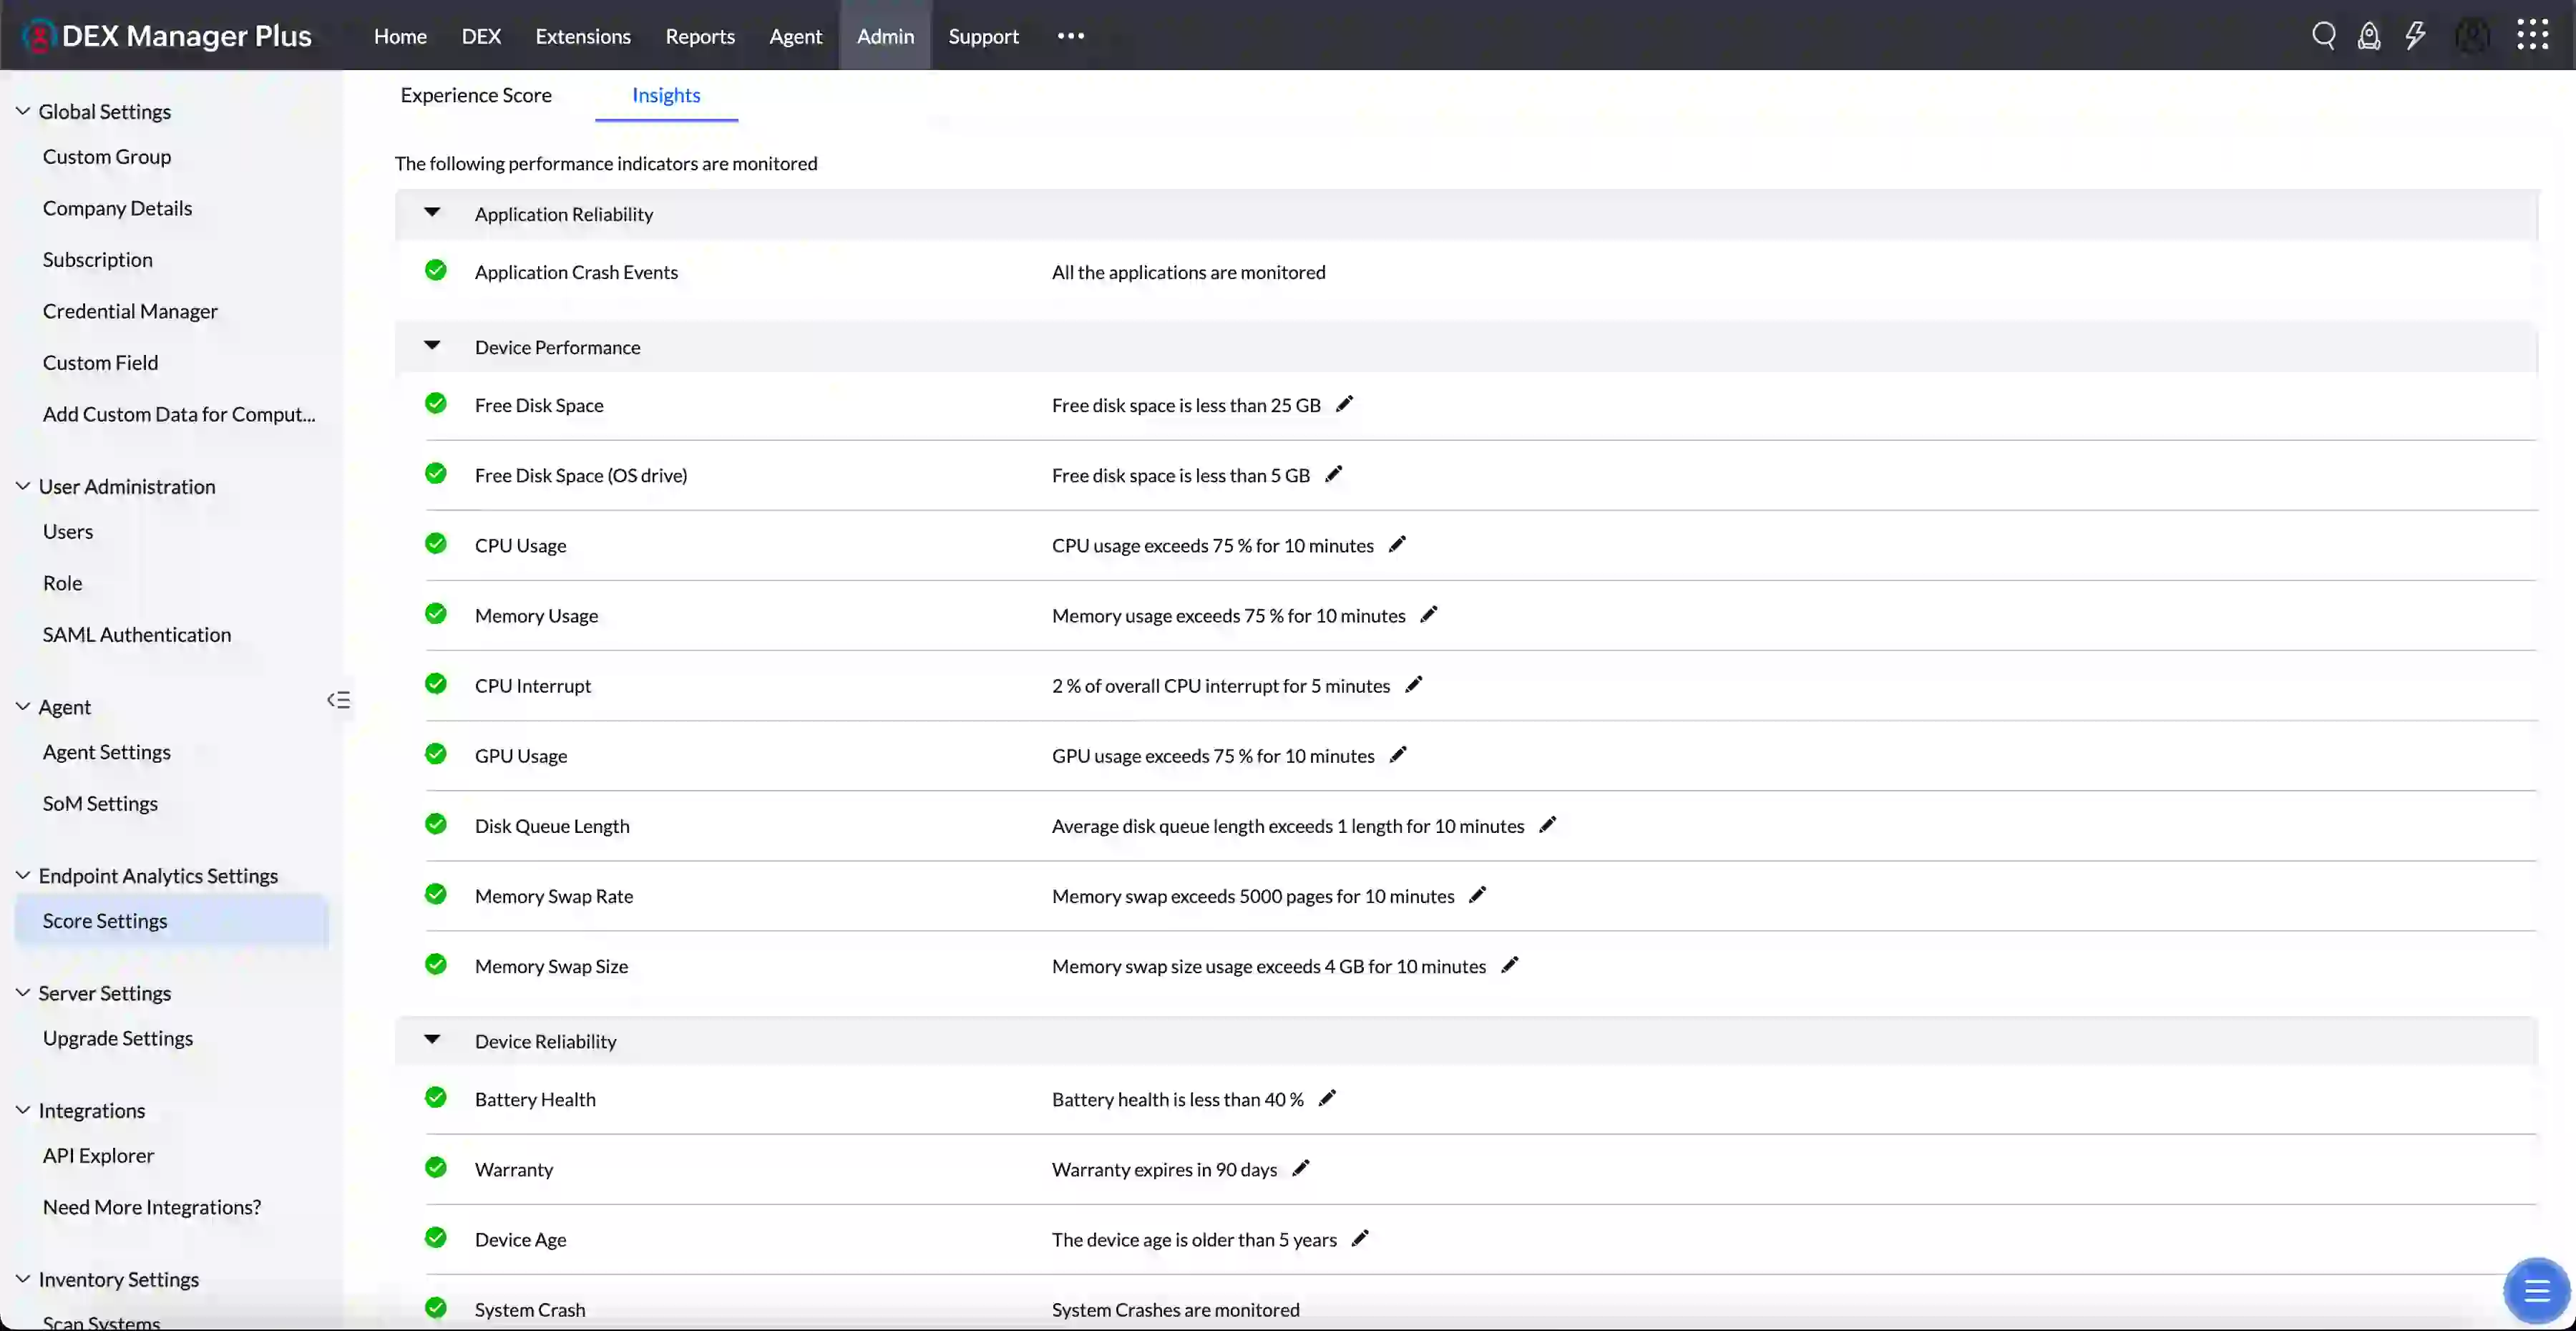The image size is (2576, 1331).
Task: Collapse the Device Performance section
Action: point(433,345)
